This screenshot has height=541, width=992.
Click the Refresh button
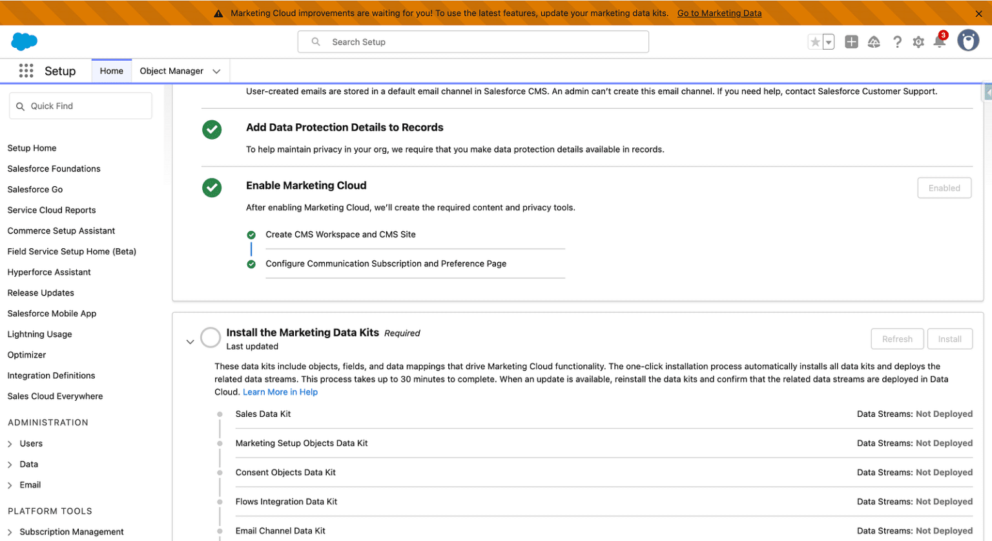coord(897,339)
